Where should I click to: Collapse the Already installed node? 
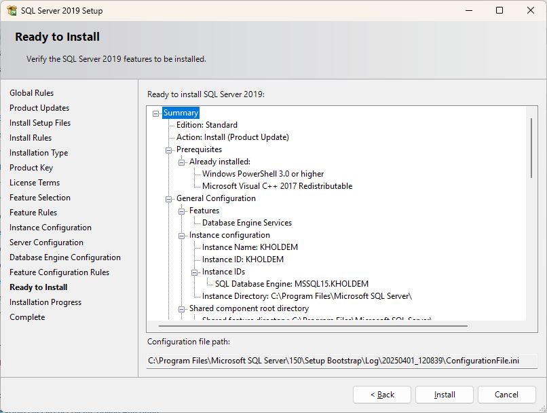pos(182,162)
